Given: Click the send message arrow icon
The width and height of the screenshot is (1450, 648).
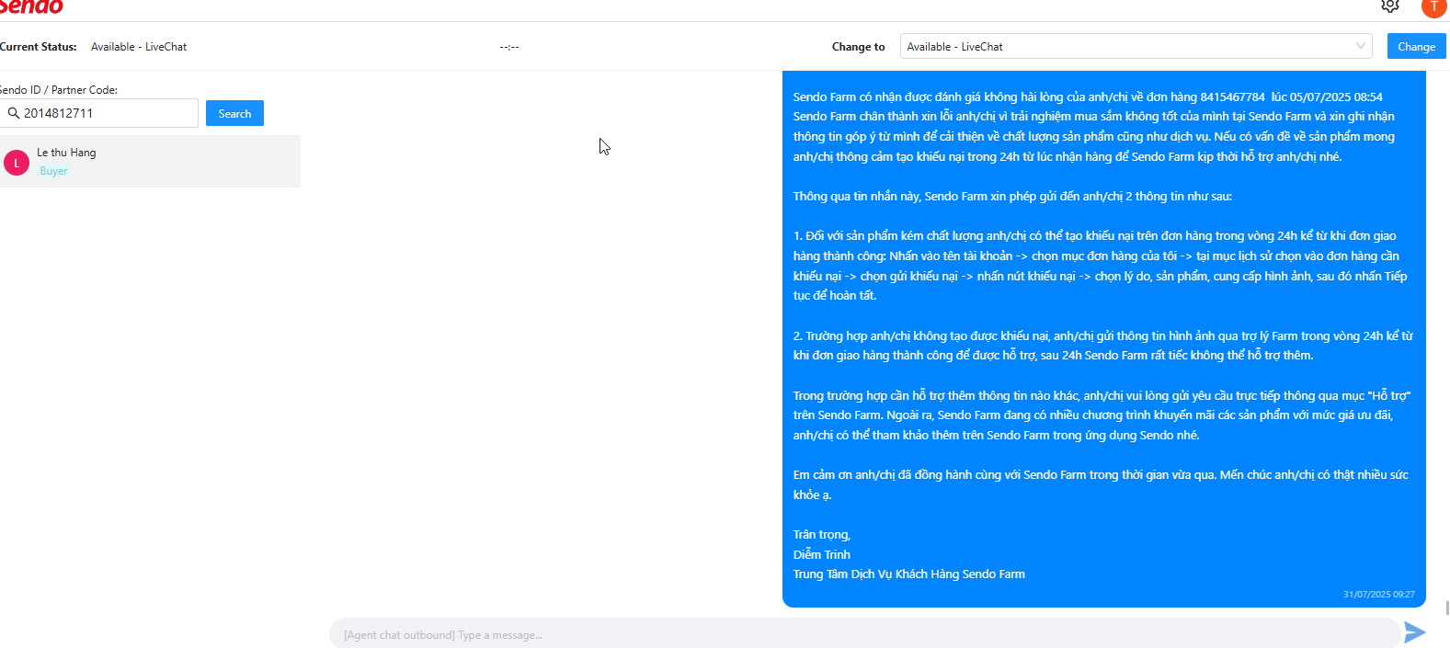Looking at the screenshot, I should pos(1415,632).
